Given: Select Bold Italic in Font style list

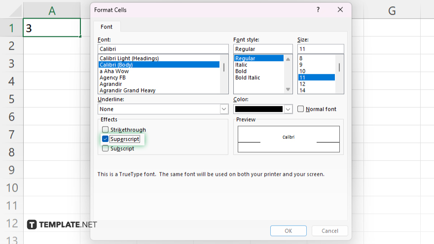Looking at the screenshot, I should coord(248,77).
